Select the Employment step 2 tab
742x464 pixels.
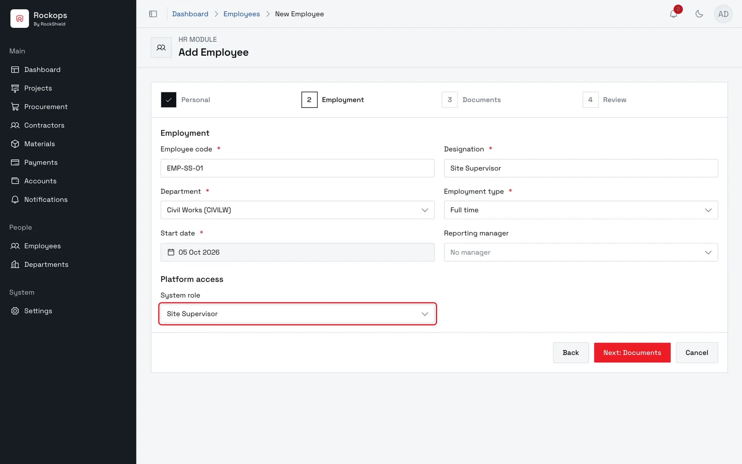pyautogui.click(x=333, y=100)
